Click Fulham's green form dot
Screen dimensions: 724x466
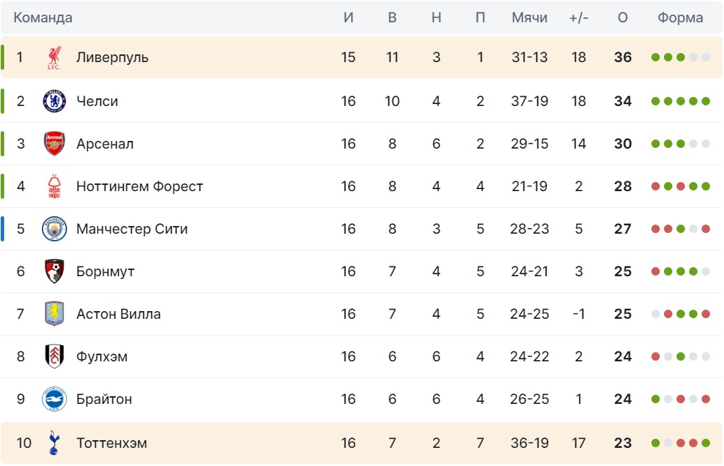(x=681, y=356)
